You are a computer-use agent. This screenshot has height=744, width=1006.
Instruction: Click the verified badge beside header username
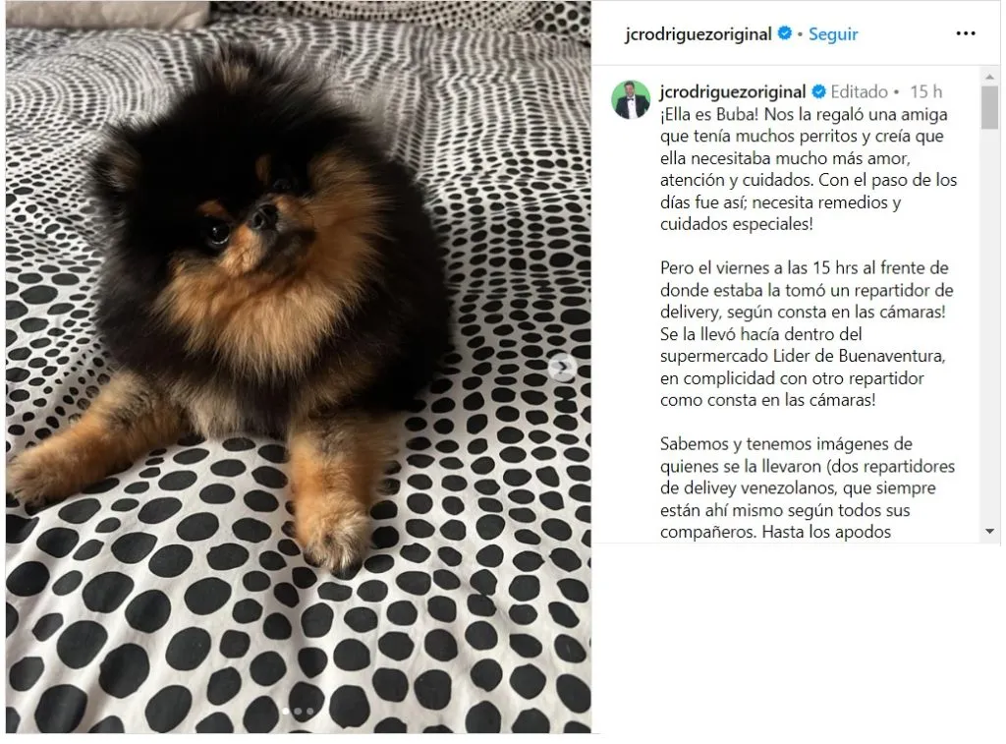click(x=784, y=33)
